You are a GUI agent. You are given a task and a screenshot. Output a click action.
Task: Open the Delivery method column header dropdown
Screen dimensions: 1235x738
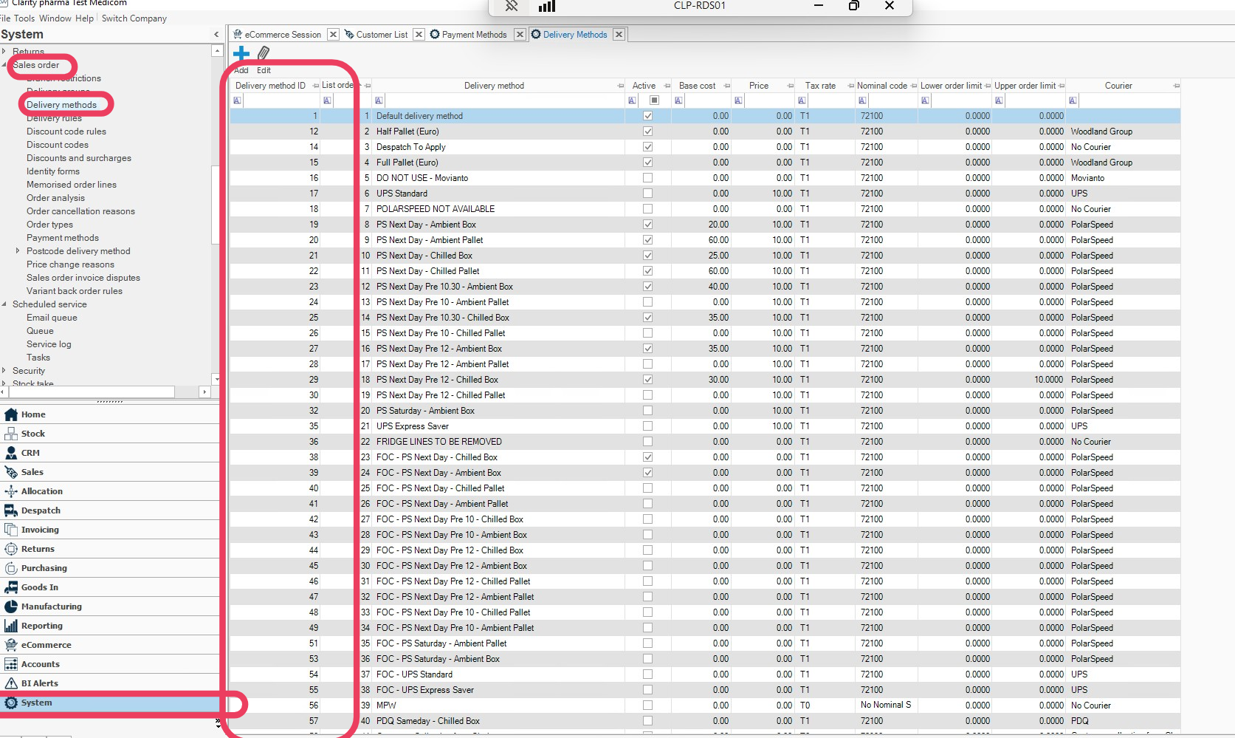click(x=620, y=86)
